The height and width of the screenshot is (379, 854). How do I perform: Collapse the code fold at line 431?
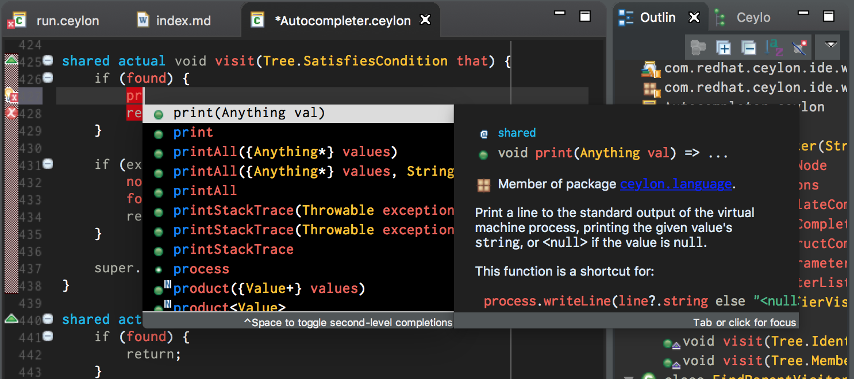pyautogui.click(x=48, y=164)
